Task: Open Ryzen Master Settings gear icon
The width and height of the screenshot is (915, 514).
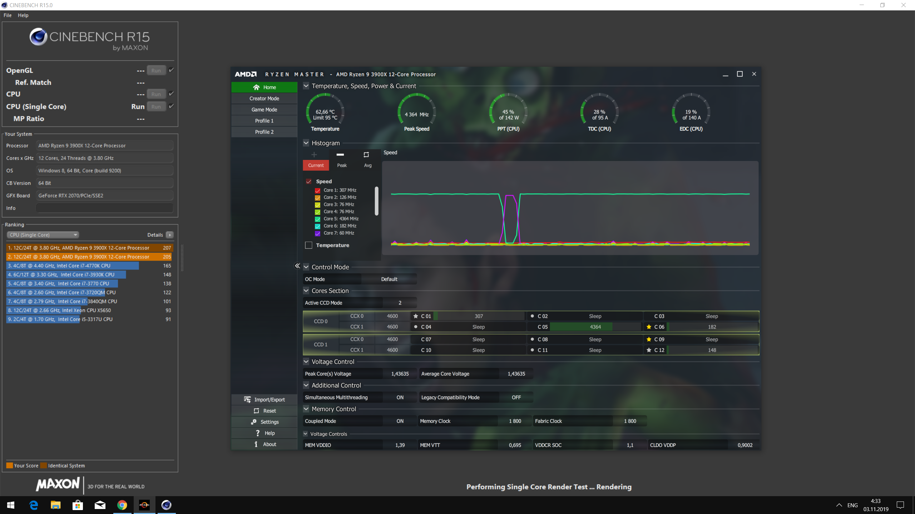Action: [x=254, y=422]
